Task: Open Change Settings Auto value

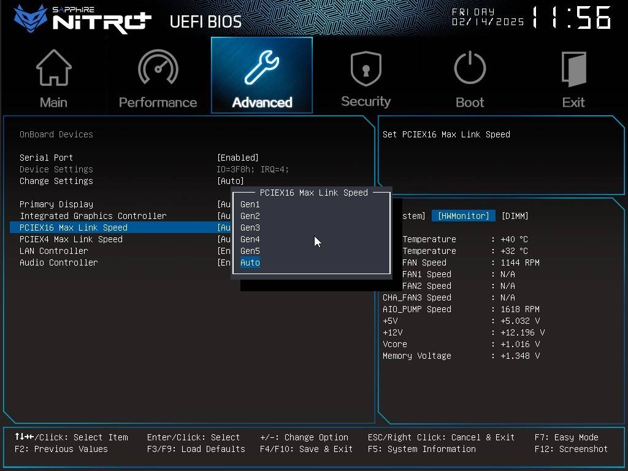Action: point(231,181)
